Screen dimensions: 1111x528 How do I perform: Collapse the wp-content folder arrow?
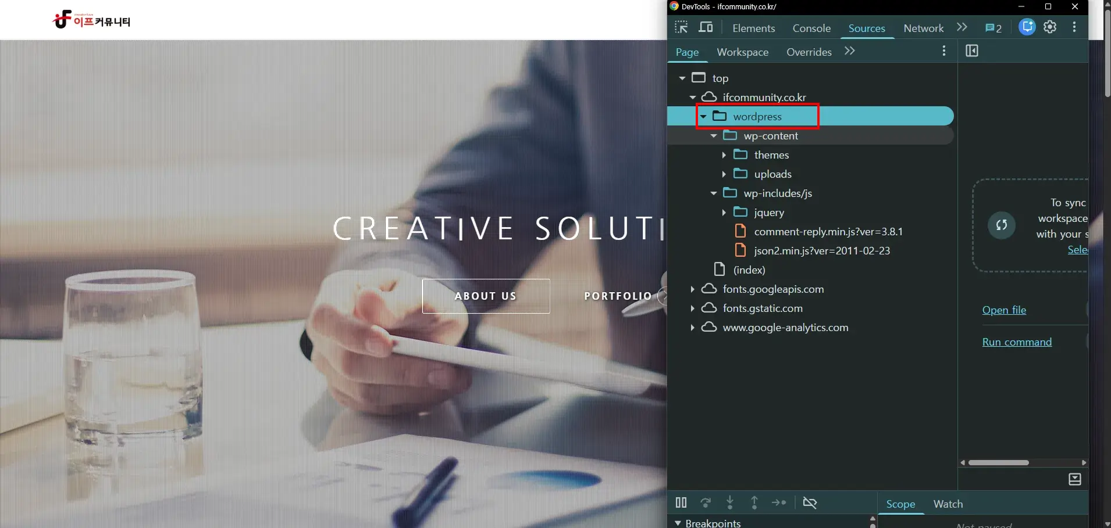714,135
